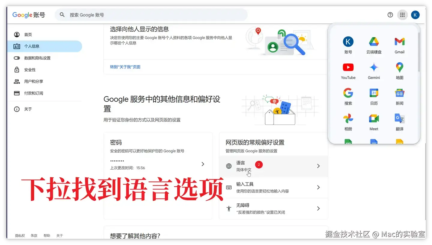This screenshot has height=245, width=432.
Task: Open 账号 in the apps panel
Action: pyautogui.click(x=348, y=45)
